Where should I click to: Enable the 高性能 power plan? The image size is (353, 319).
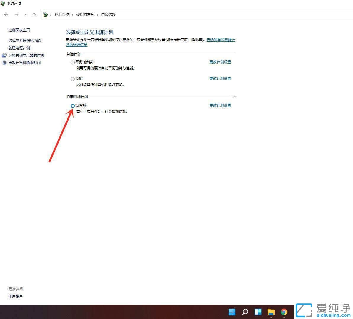72,105
